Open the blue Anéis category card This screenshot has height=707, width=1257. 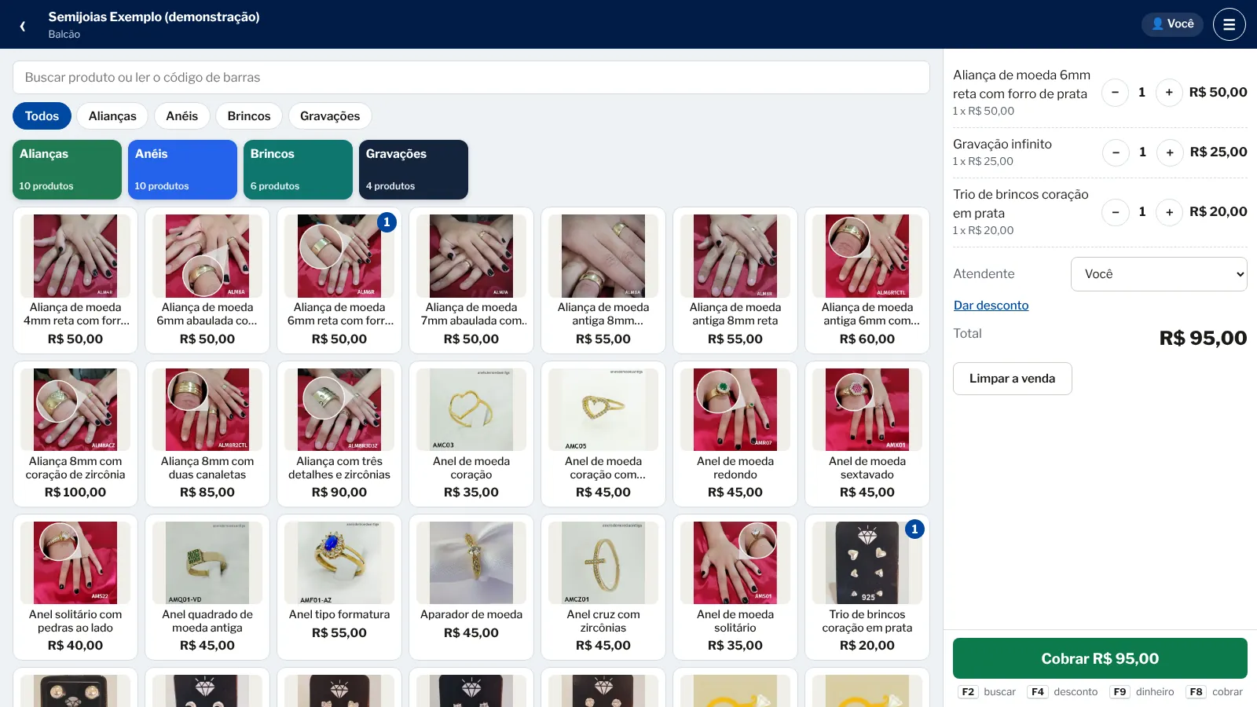coord(182,170)
